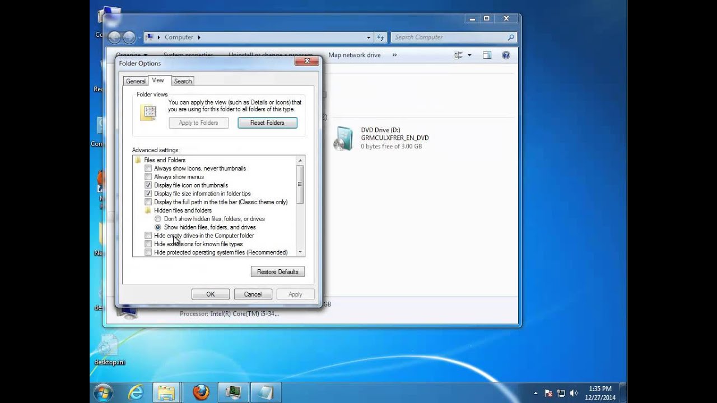
Task: Click the Apply button in Folder Options
Action: coord(295,294)
